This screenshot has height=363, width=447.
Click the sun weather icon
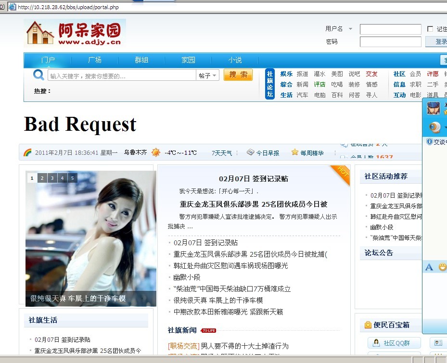(156, 152)
